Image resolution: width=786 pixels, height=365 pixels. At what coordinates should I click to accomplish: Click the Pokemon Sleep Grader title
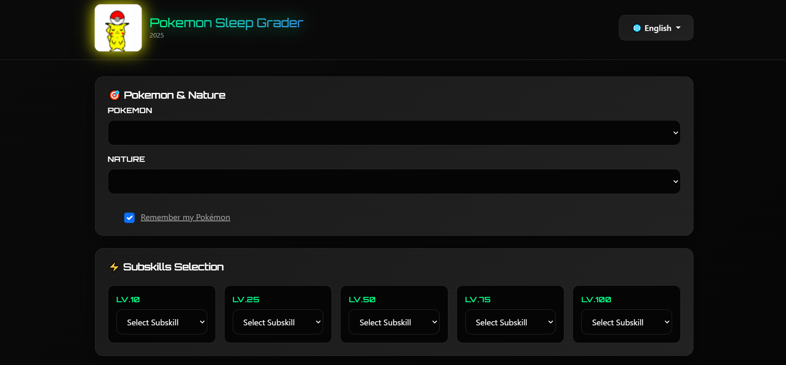[x=226, y=23]
